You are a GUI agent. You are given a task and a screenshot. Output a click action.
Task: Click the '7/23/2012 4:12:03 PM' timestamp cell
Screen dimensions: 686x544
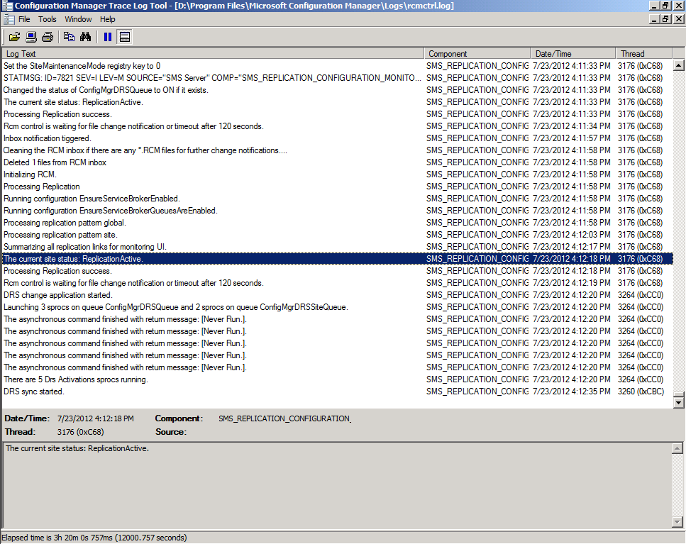pos(571,235)
